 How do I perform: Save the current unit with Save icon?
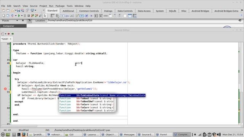19,11
